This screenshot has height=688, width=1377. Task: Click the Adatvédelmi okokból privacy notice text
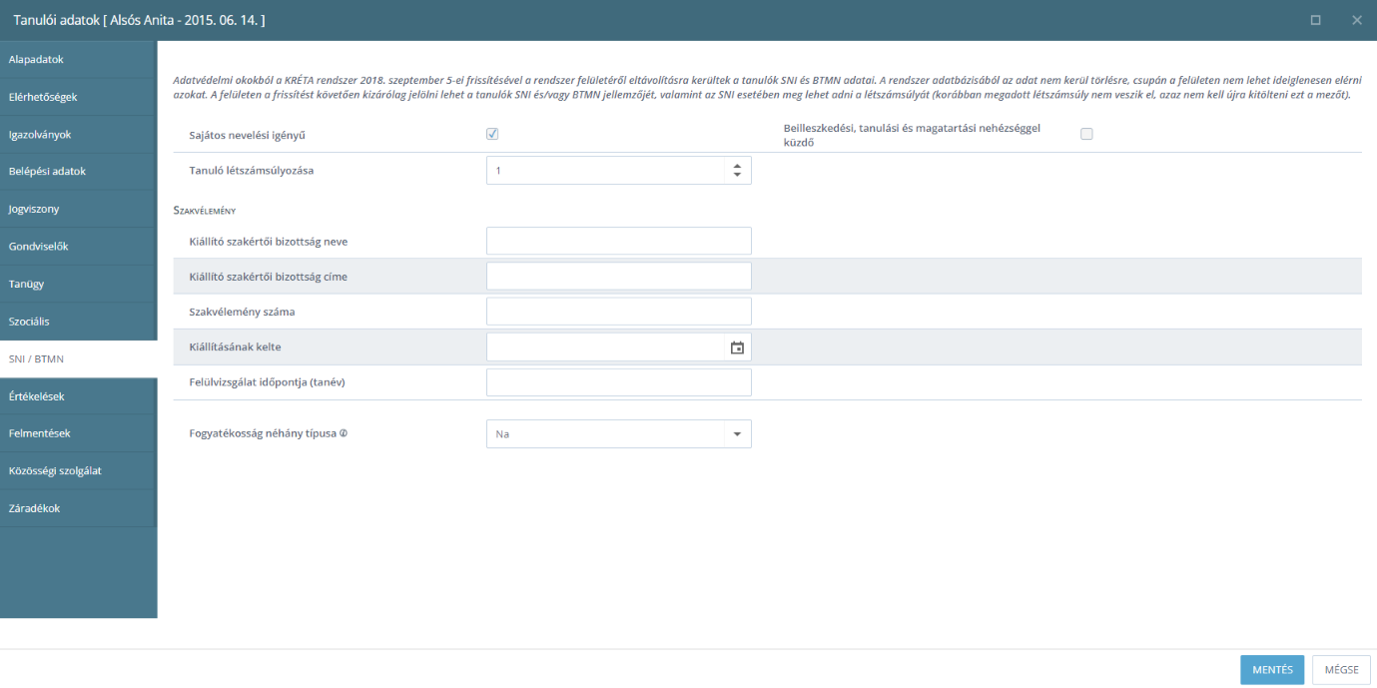(x=767, y=86)
